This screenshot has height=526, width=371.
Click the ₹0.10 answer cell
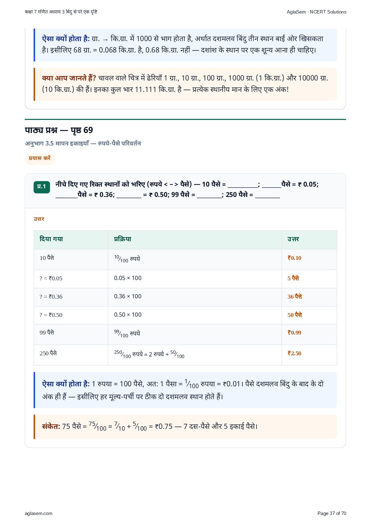pos(294,258)
